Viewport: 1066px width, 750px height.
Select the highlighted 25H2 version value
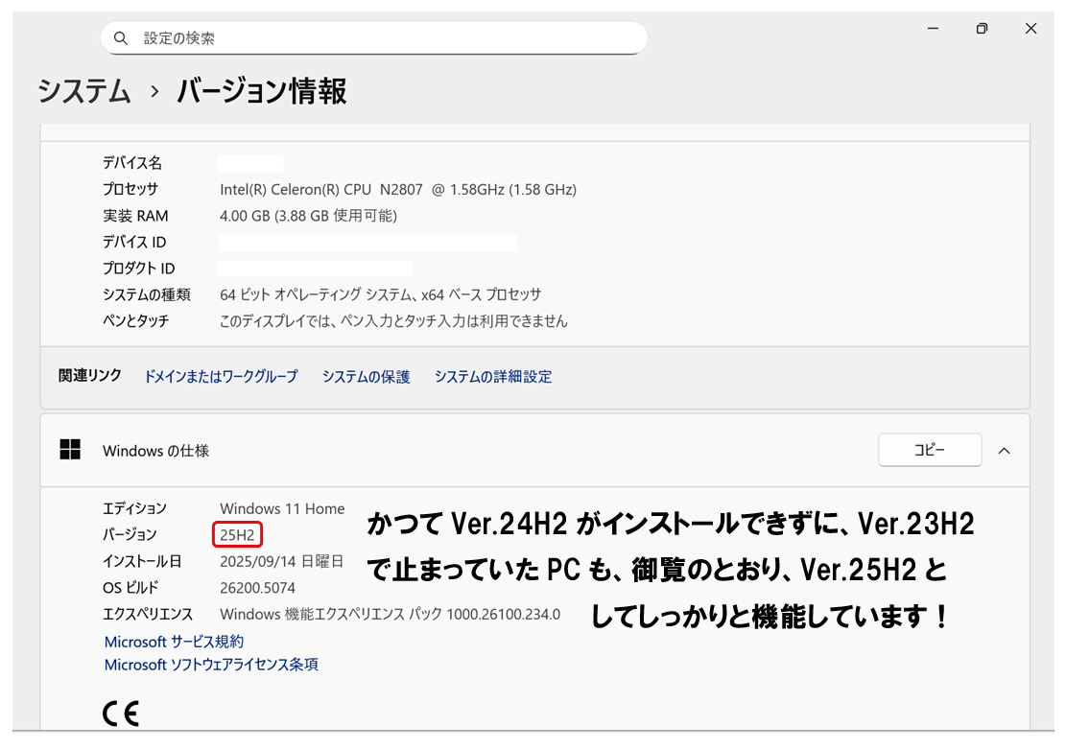(237, 534)
